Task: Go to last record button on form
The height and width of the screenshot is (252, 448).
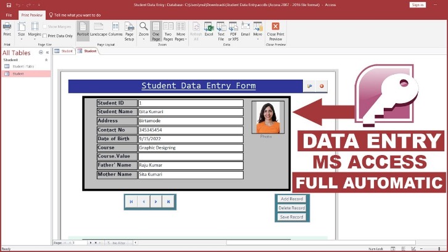Action: pyautogui.click(x=168, y=201)
